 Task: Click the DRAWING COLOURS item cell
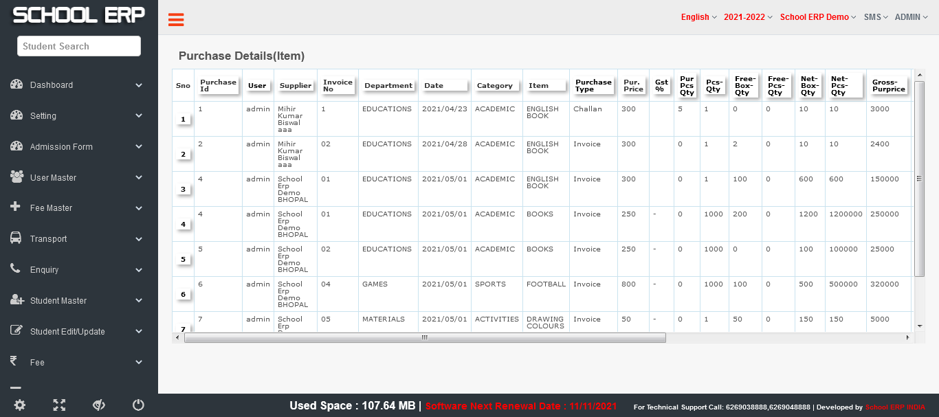click(546, 323)
